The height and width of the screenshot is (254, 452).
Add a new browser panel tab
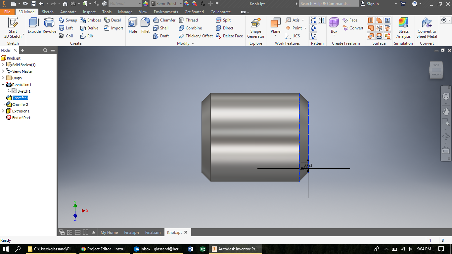(x=23, y=50)
